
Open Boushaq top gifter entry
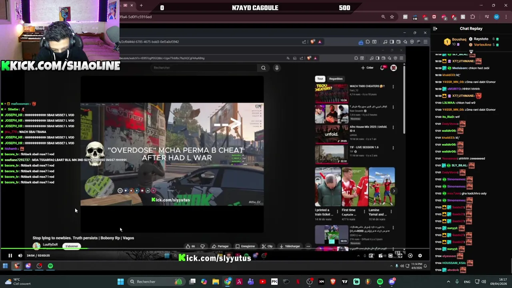tap(456, 42)
